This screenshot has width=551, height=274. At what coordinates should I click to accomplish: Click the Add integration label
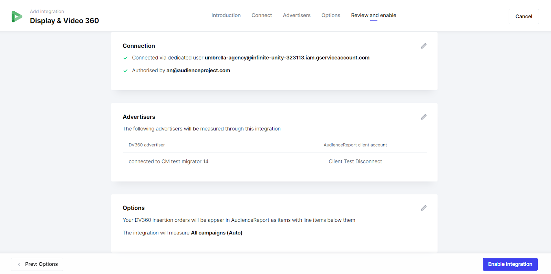(x=47, y=11)
